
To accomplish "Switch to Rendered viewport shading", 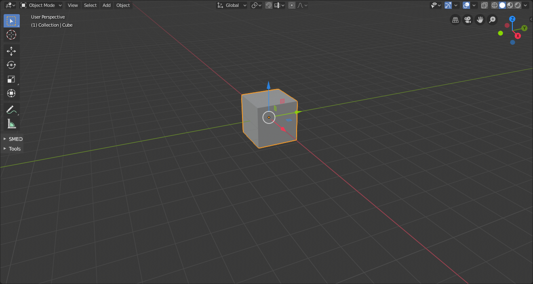I will (518, 5).
